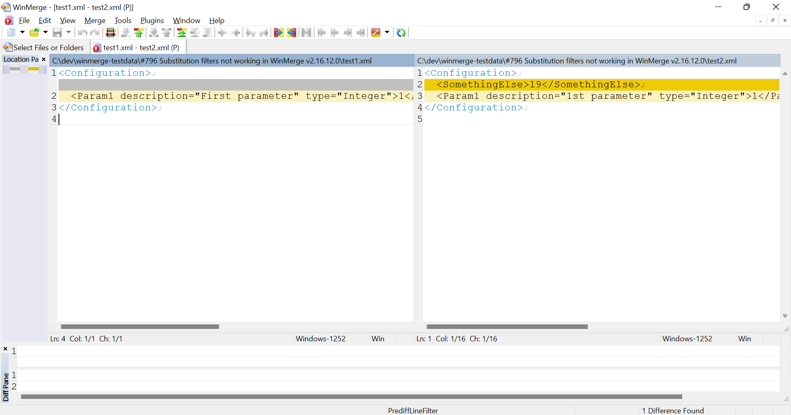Viewport: 791px width, 415px height.
Task: Click the Auto Merge toolbar icon
Action: pos(306,33)
